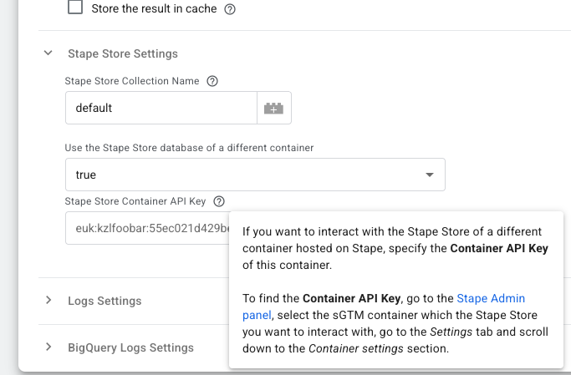Image resolution: width=571 pixels, height=375 pixels.
Task: Click the Logs Settings section label
Action: coord(105,301)
